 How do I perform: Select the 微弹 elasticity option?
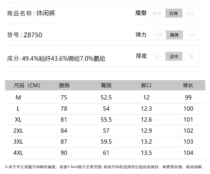[x=174, y=35]
